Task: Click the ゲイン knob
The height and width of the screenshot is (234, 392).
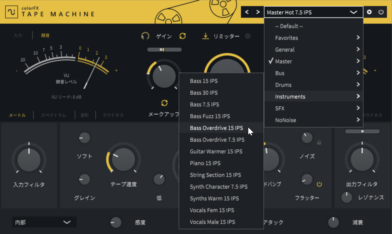Action: [164, 76]
